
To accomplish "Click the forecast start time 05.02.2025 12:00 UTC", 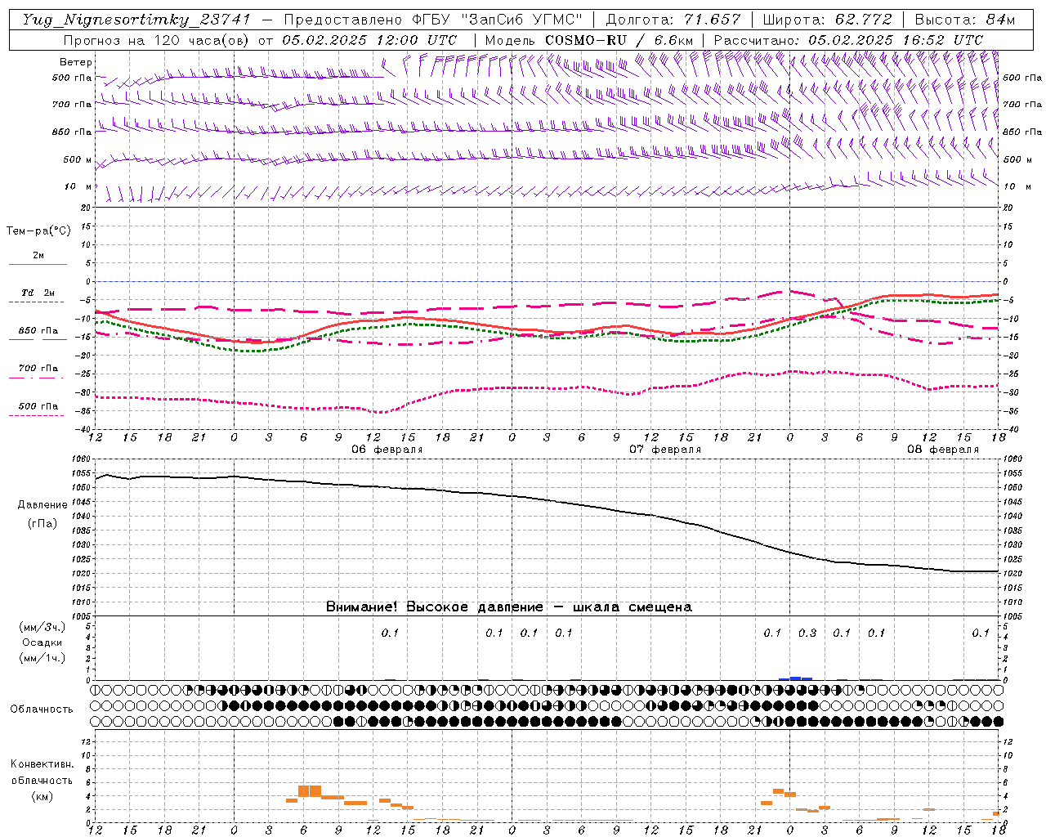I will pos(369,40).
